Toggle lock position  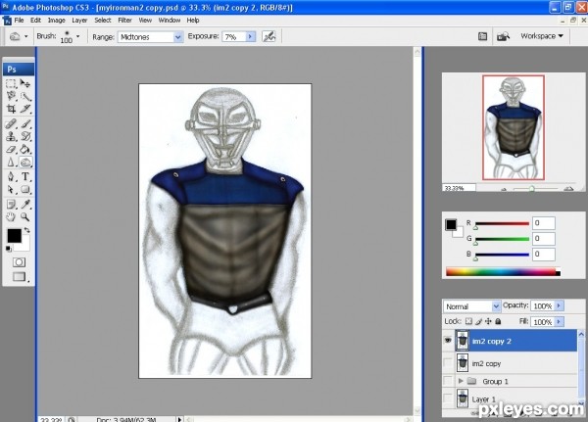click(488, 321)
